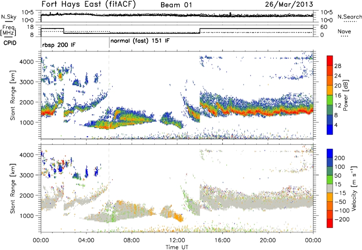Click the '-15' label on Velocity colorbar
Image resolution: width=362 pixels, height=250 pixels.
(340, 193)
